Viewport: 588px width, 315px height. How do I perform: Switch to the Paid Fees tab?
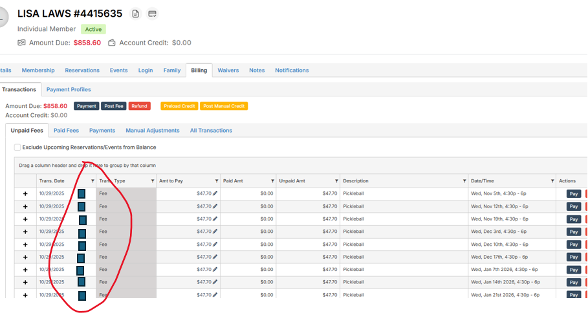(x=66, y=131)
